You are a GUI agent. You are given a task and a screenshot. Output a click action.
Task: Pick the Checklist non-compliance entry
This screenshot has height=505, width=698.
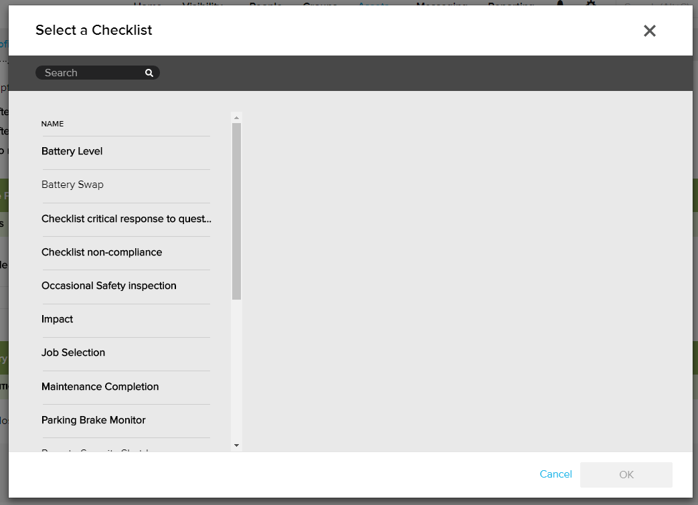coord(102,252)
